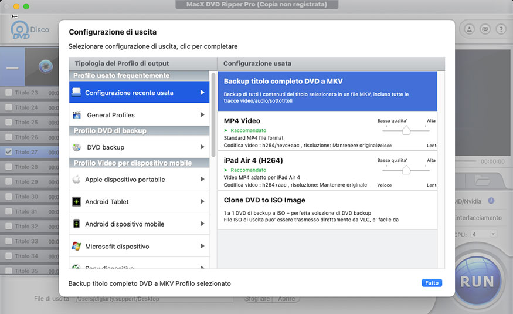Choose Clone DVD to ISO Image profile

pos(327,210)
